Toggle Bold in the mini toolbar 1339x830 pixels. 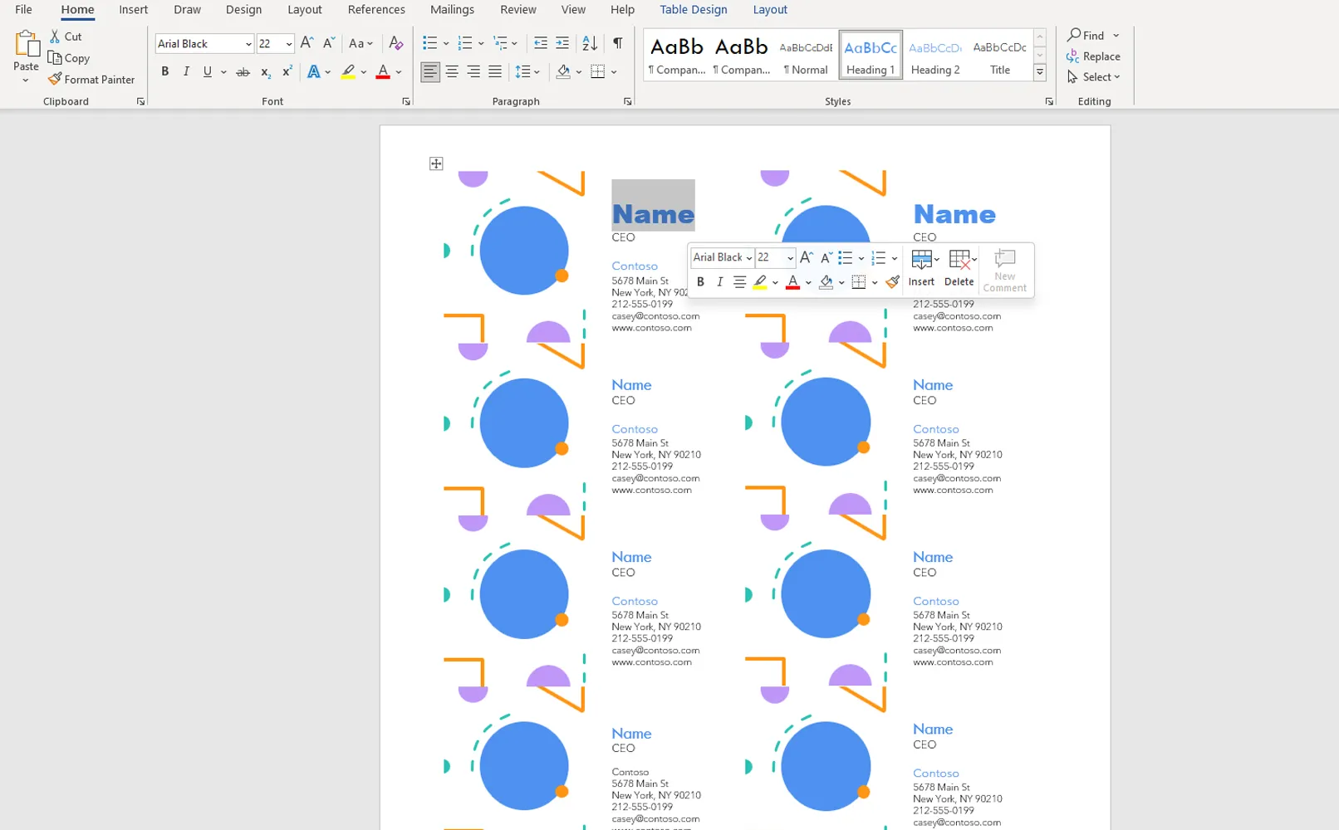click(700, 282)
